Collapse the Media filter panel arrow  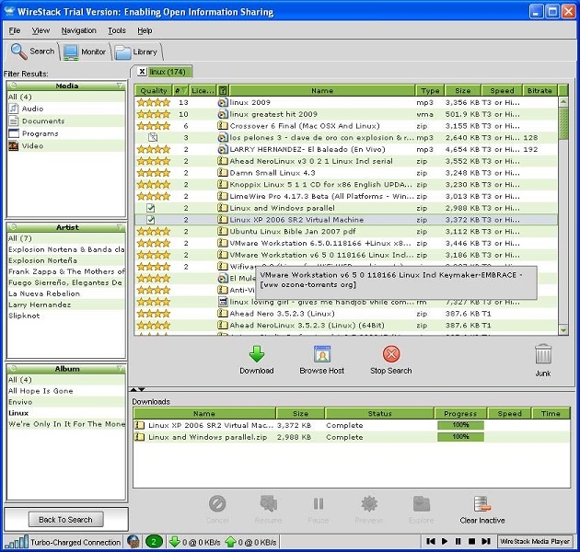click(x=120, y=86)
